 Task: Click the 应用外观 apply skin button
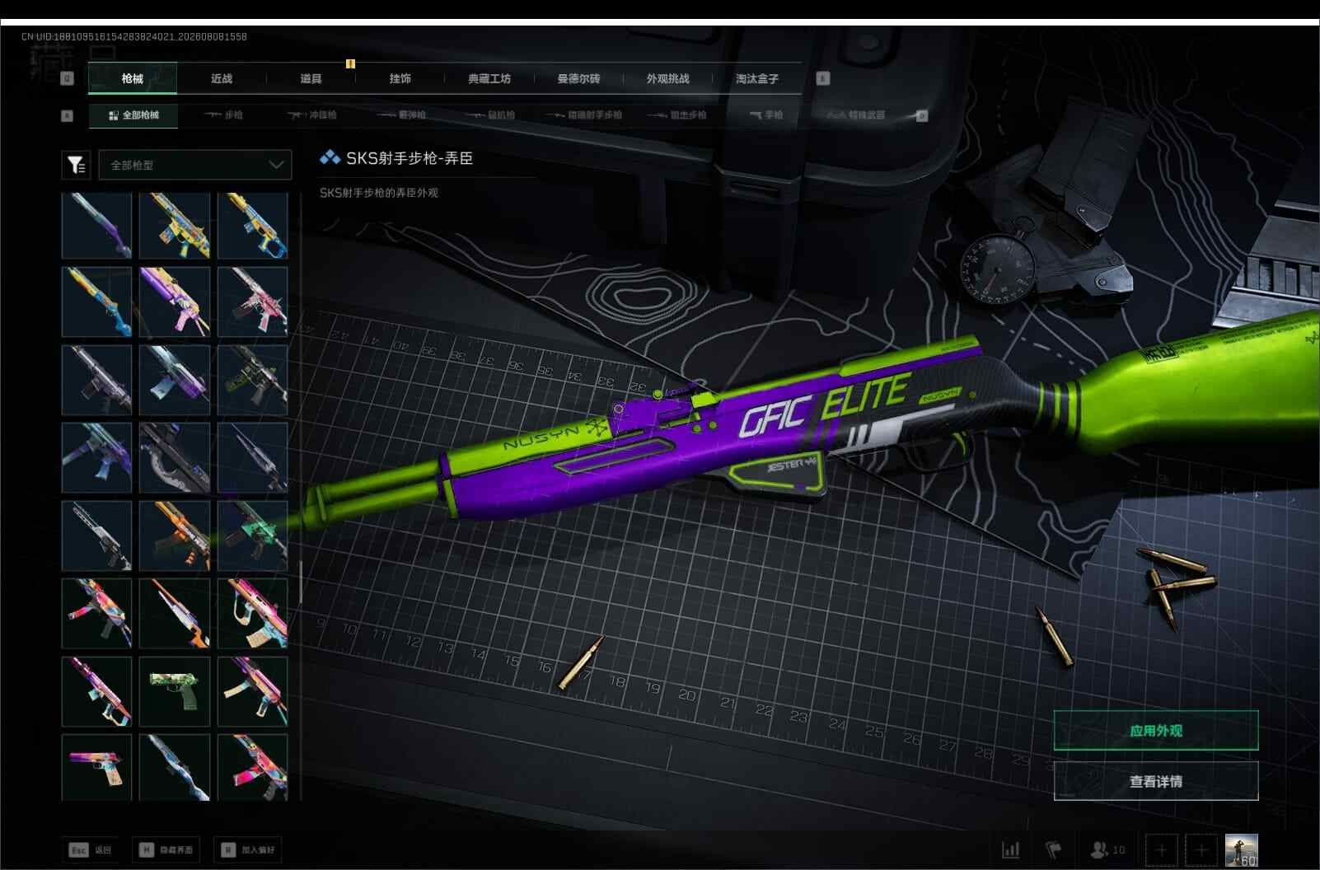[1156, 730]
